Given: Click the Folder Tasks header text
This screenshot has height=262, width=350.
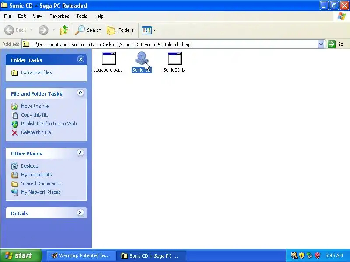Looking at the screenshot, I should tap(27, 60).
